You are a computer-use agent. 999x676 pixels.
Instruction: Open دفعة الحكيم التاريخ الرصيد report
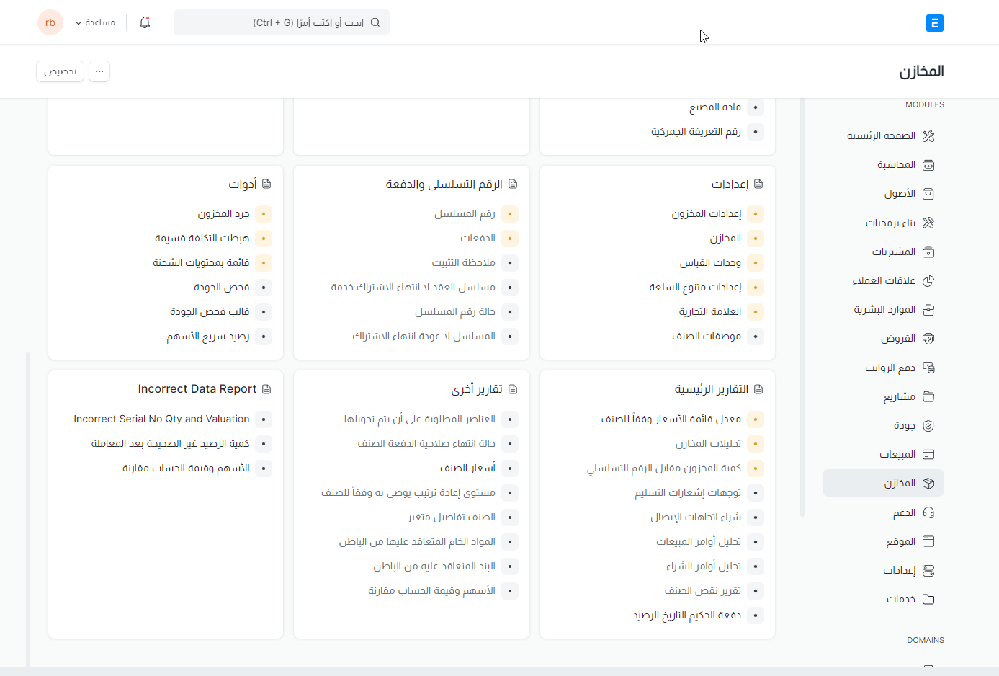click(x=687, y=615)
